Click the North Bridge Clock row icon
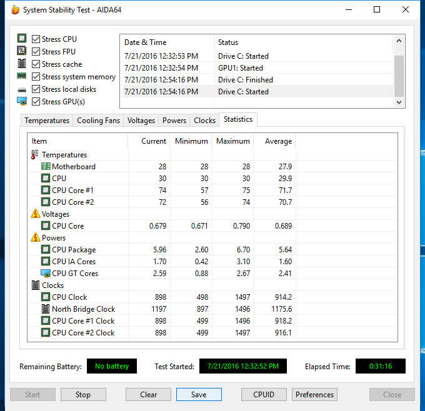425x411 pixels. 46,309
